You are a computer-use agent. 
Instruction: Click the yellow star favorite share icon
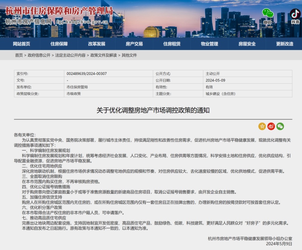coord(262,126)
